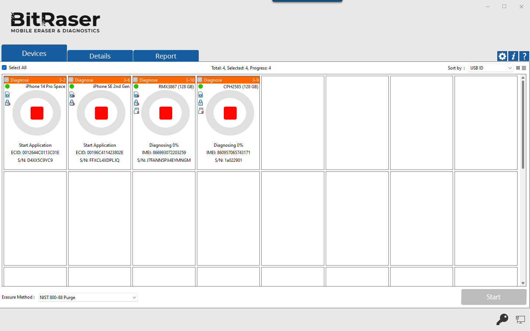This screenshot has height=331, width=530.
Task: Open the Information icon
Action: [x=513, y=56]
